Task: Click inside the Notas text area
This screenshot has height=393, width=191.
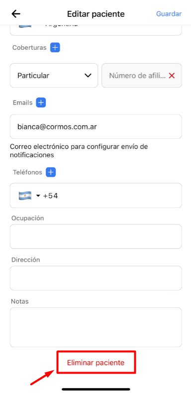Action: click(96, 327)
